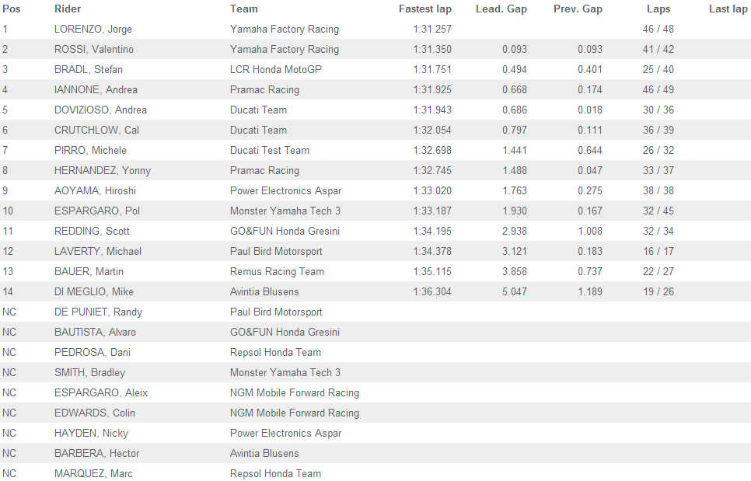Select rider DI MEGLIO, Mike

point(94,292)
